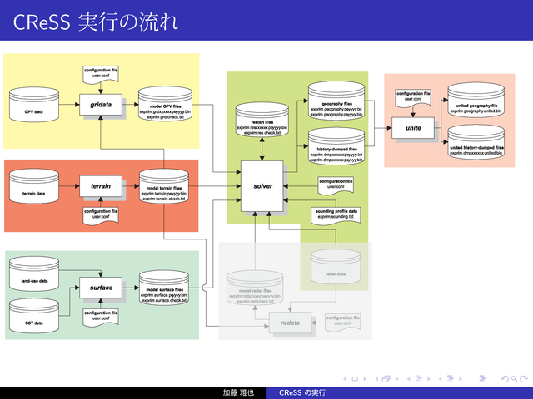
Task: Click the united history-dumped files cylinder
Action: (x=476, y=142)
